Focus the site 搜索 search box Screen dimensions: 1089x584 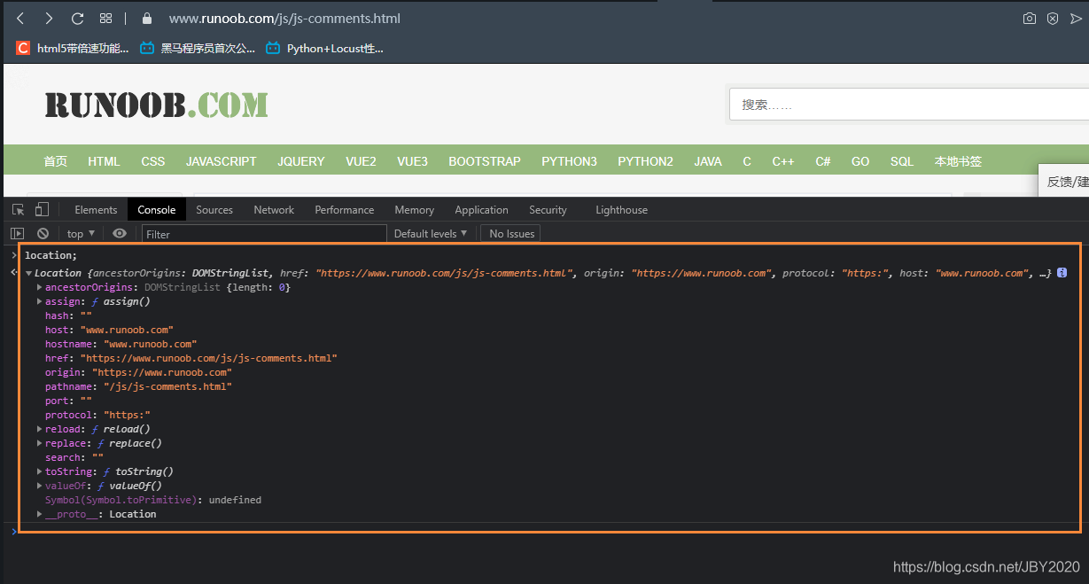[x=908, y=104]
